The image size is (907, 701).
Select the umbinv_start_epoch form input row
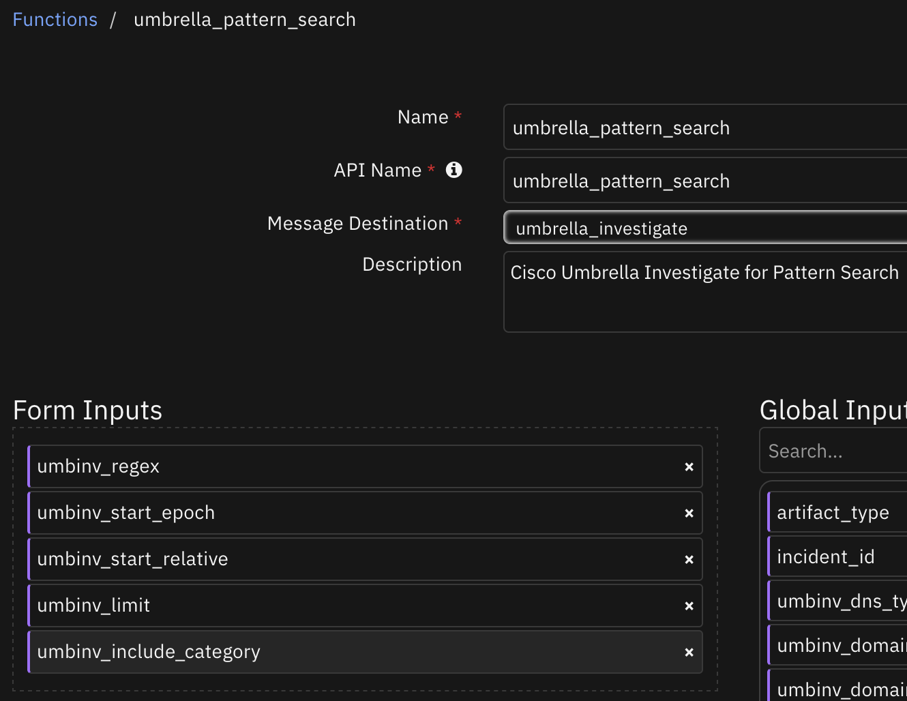(365, 513)
